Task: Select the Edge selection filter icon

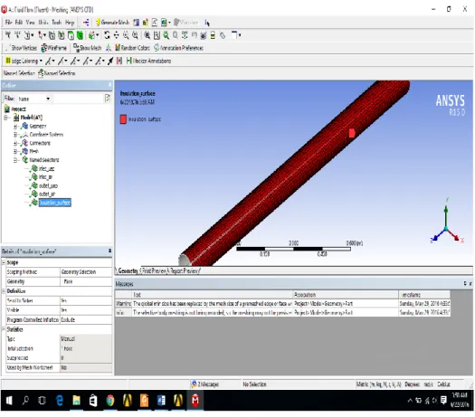Action: [62, 35]
